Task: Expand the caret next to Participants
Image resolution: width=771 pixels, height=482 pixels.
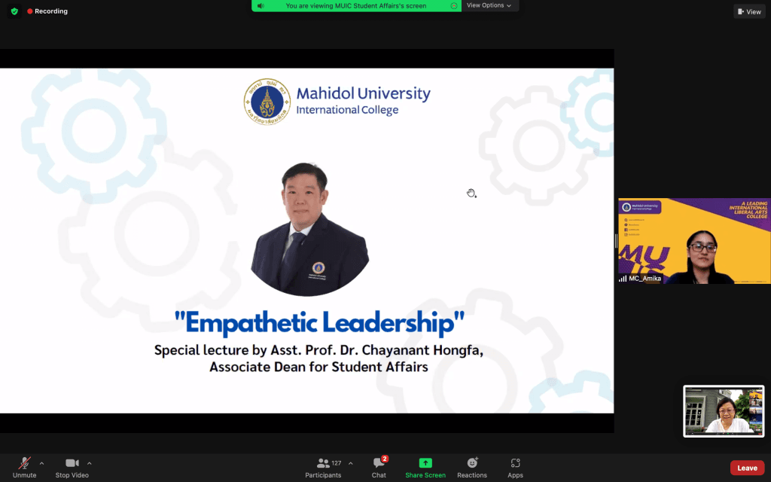Action: (x=350, y=463)
